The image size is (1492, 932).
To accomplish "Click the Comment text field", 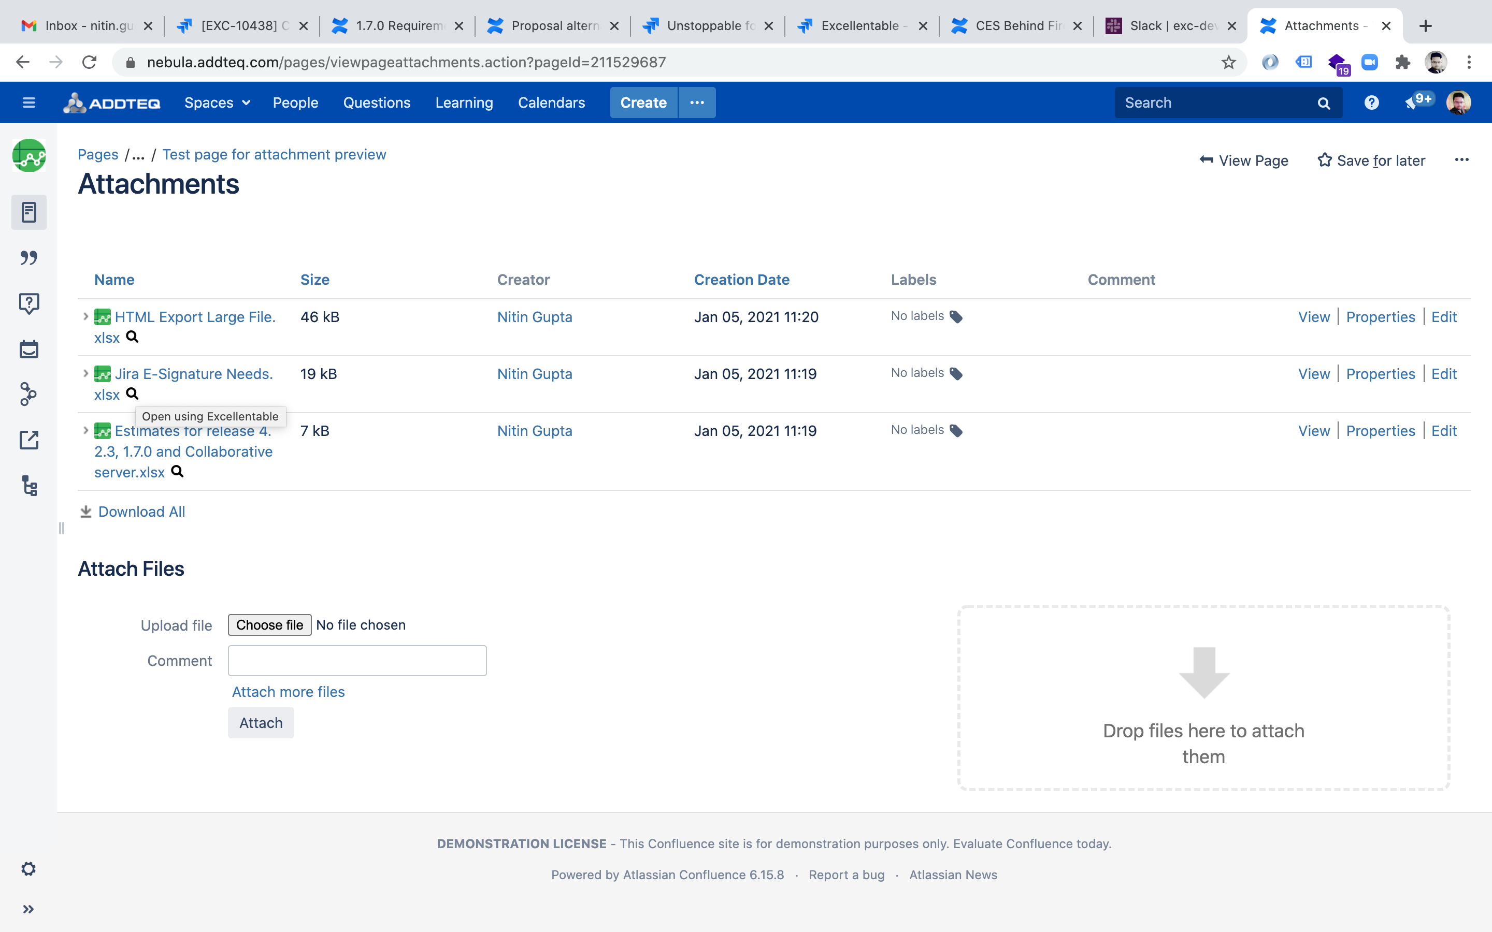I will pyautogui.click(x=357, y=661).
